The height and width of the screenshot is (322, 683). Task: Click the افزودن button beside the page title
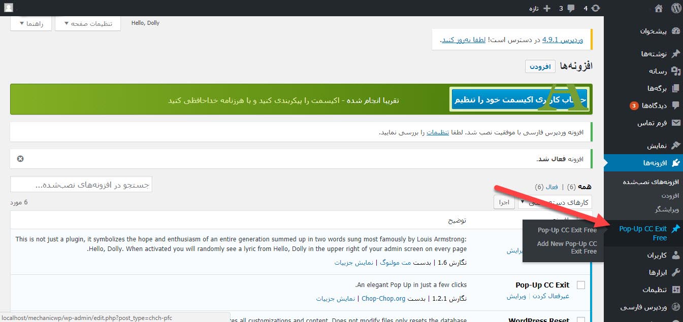pos(540,66)
